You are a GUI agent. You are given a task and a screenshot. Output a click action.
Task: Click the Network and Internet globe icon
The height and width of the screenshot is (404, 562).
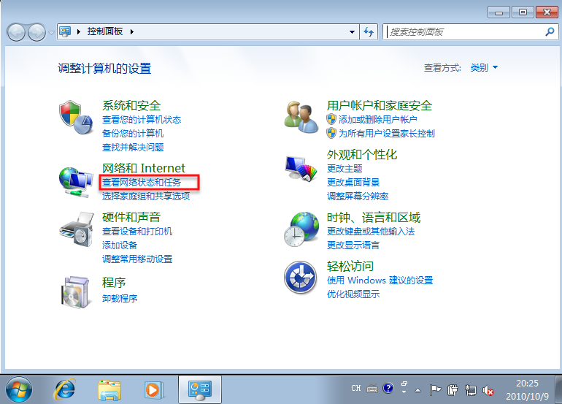74,180
